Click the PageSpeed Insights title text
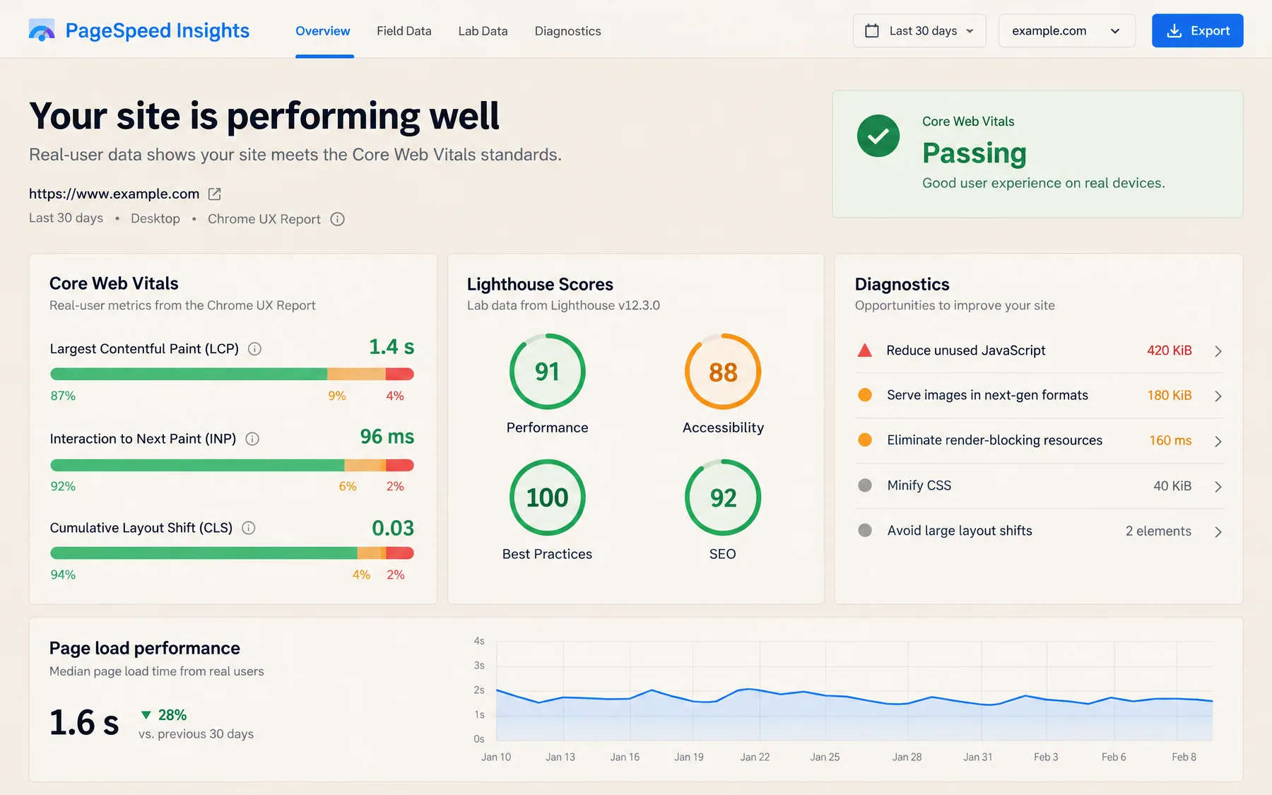 [158, 30]
